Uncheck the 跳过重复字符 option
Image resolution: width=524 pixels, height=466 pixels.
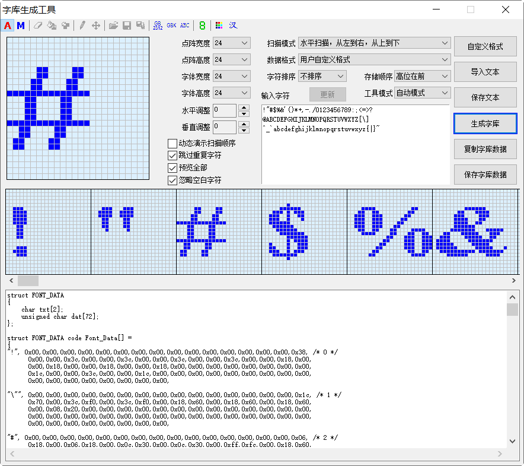click(172, 156)
